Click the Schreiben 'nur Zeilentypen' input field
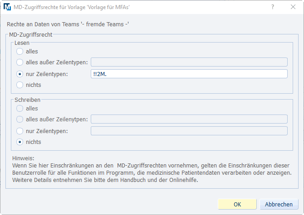Image resolution: width=304 pixels, height=215 pixels. [189, 131]
